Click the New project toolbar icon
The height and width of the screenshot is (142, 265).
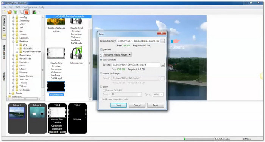[x=4, y=12]
